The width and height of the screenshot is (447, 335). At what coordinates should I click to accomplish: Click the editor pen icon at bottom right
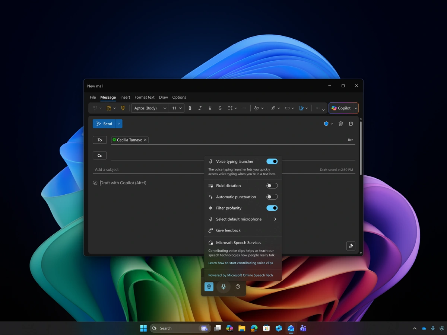click(x=351, y=246)
